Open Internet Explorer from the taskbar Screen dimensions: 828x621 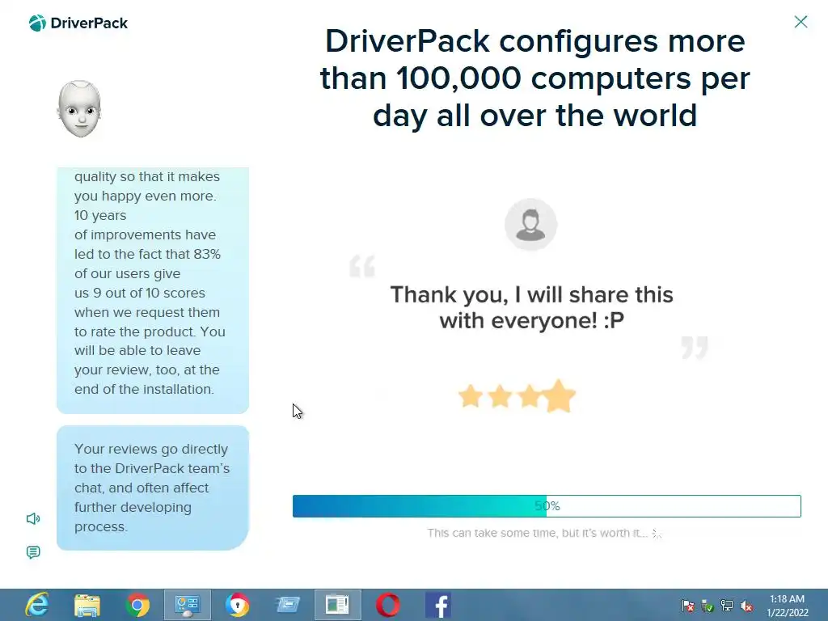click(37, 605)
